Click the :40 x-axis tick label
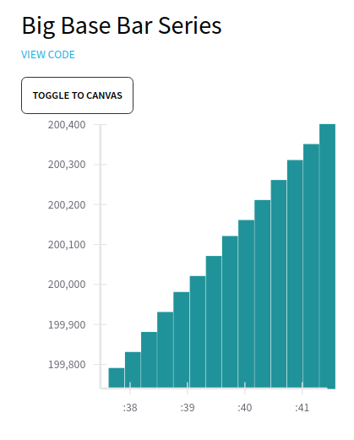This screenshot has height=440, width=354. (x=245, y=407)
